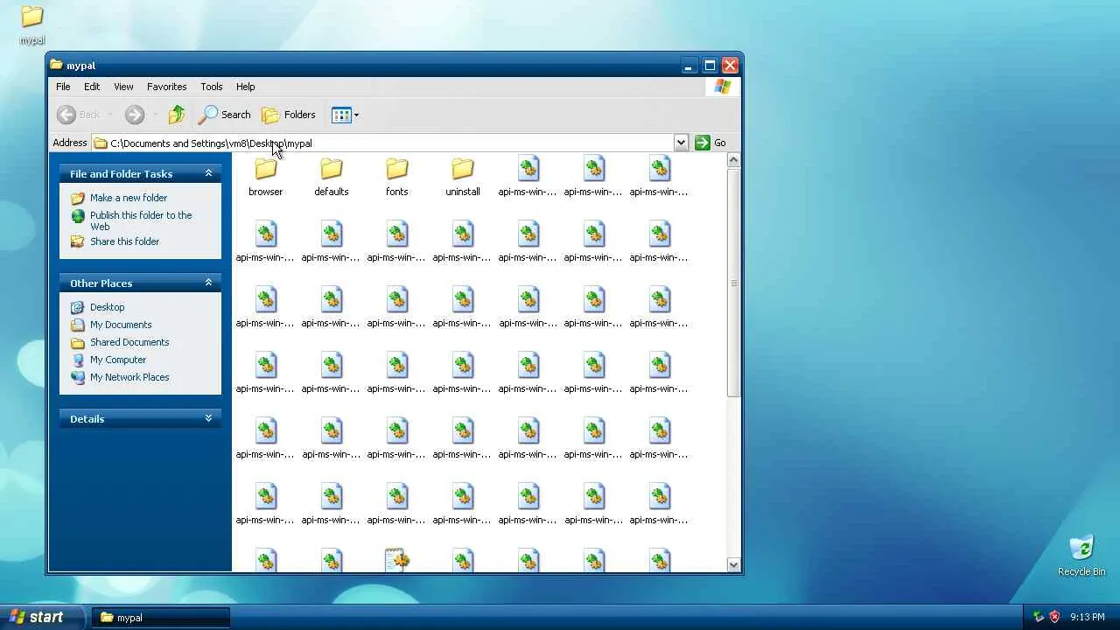Select the fonts folder
The image size is (1120, 630).
pos(397,178)
